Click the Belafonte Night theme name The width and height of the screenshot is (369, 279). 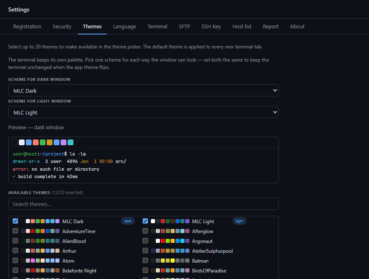(79, 271)
